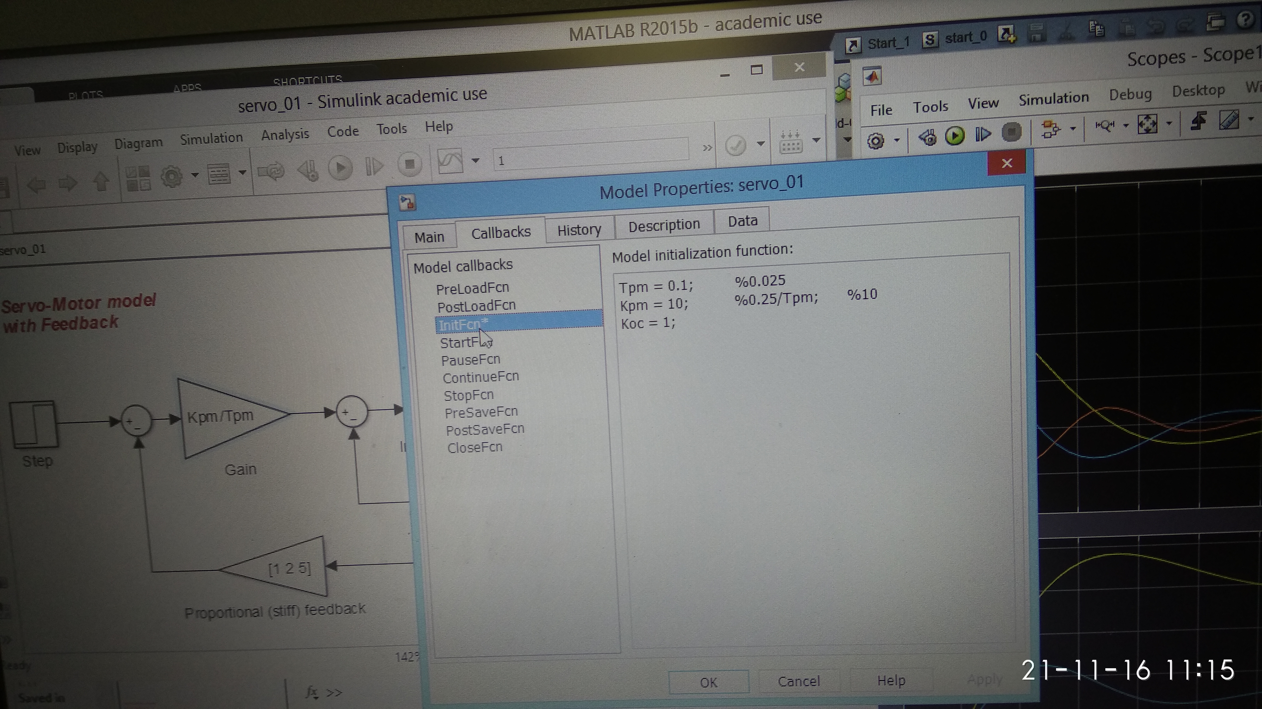Image resolution: width=1262 pixels, height=709 pixels.
Task: Select PreLoadFcn in the model callbacks list
Action: click(472, 288)
